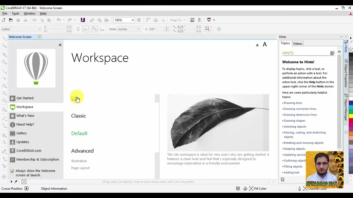Viewport: 353px width, 198px height.
Task: Click the Gallery sidebar icon
Action: click(x=12, y=133)
